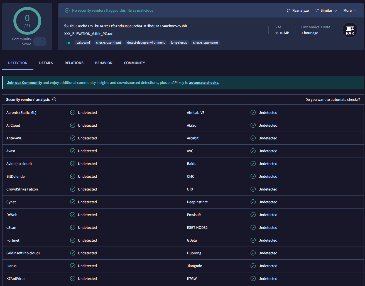This screenshot has width=365, height=286.
Task: View the Community tab
Action: tap(134, 63)
